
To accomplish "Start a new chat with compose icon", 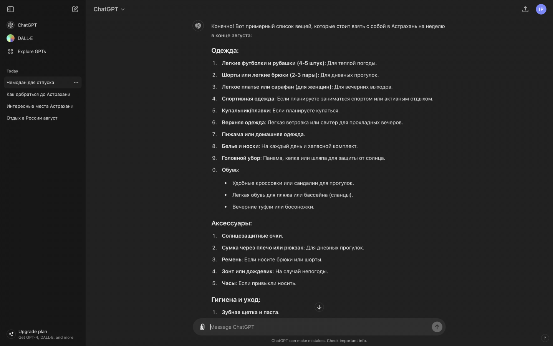I will 75,9.
